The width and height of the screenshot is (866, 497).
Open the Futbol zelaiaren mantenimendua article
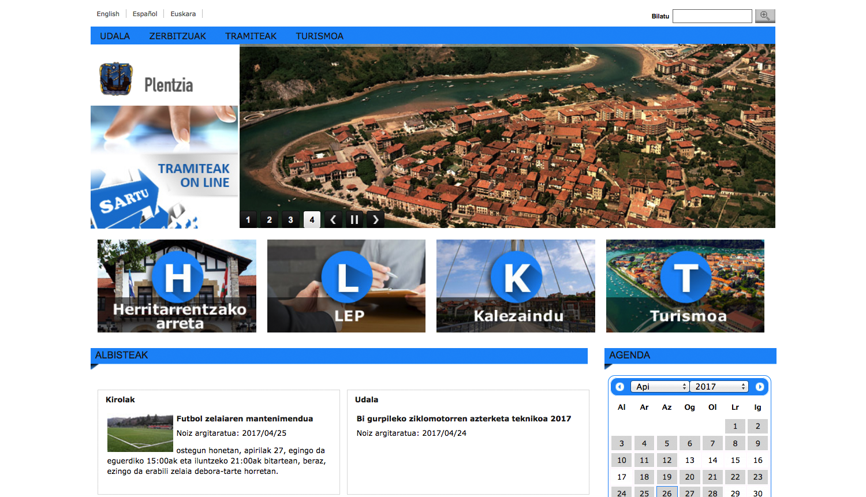click(x=245, y=418)
